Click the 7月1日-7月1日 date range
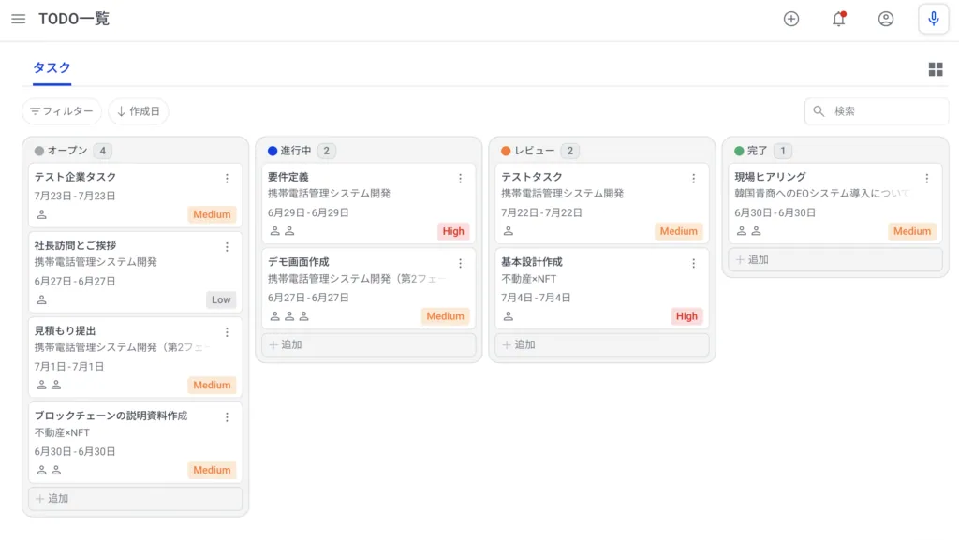The height and width of the screenshot is (540, 959). point(69,367)
